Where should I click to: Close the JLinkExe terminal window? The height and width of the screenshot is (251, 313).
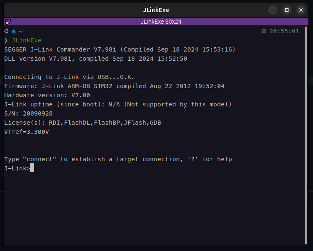coord(301,10)
